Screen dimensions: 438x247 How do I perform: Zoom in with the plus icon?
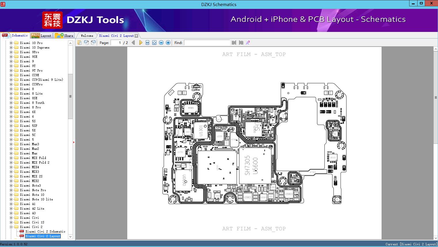(x=168, y=43)
